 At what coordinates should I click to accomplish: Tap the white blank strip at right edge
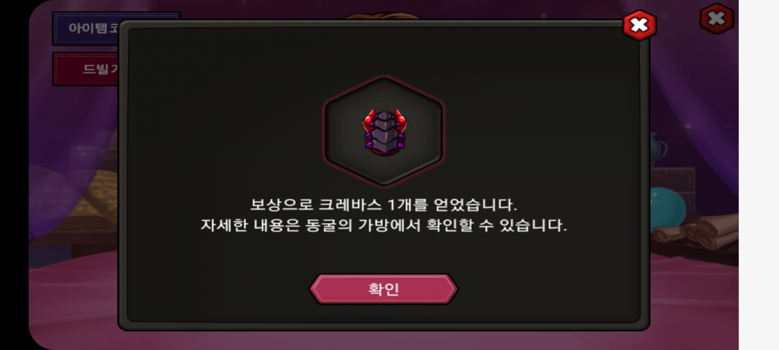pyautogui.click(x=759, y=175)
